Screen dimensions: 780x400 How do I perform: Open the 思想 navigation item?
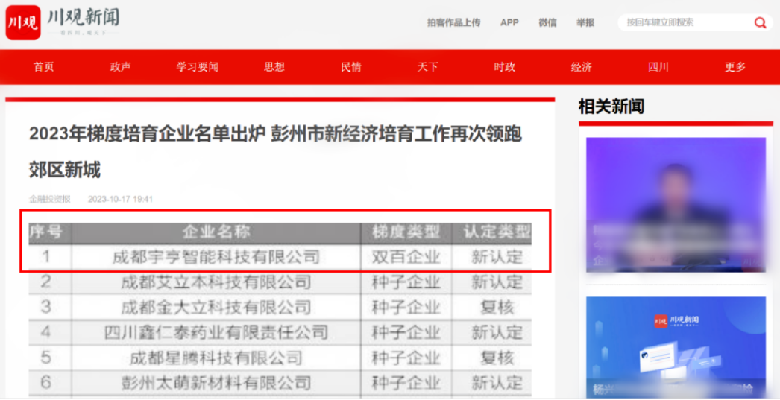coord(274,67)
